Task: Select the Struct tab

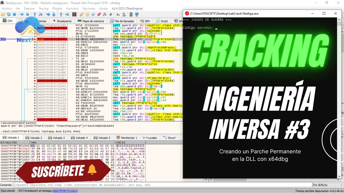Action: click(x=169, y=138)
